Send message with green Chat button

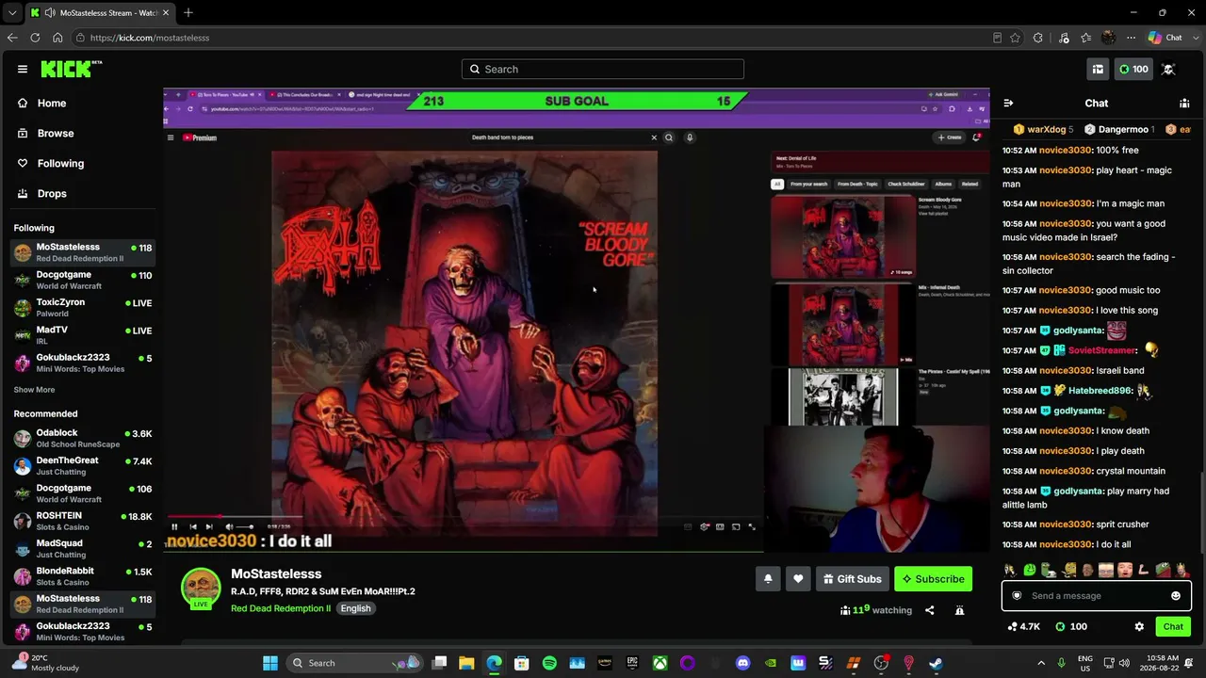pyautogui.click(x=1173, y=626)
